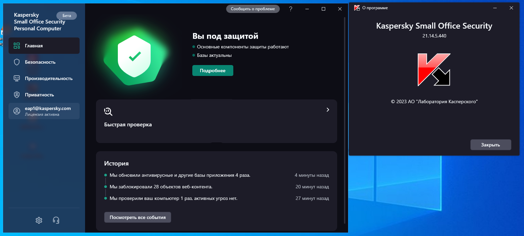Click the Вы под защитой heading

(225, 36)
